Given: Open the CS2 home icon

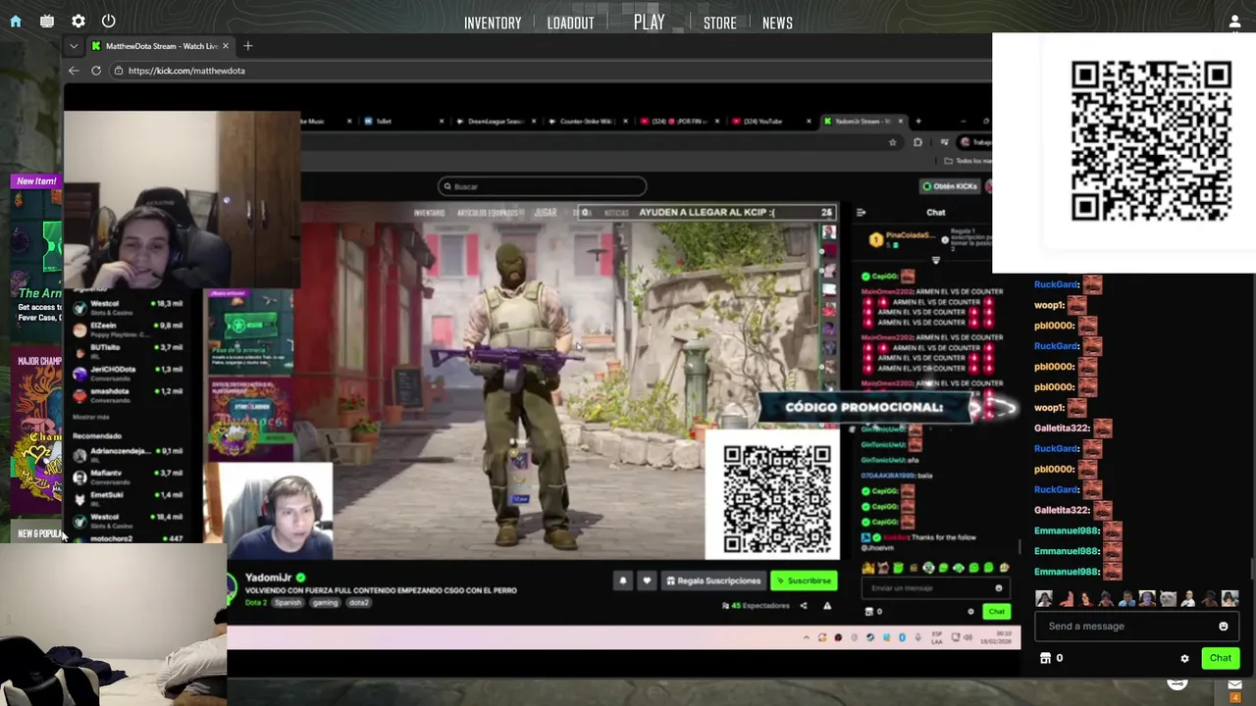Looking at the screenshot, I should (16, 21).
